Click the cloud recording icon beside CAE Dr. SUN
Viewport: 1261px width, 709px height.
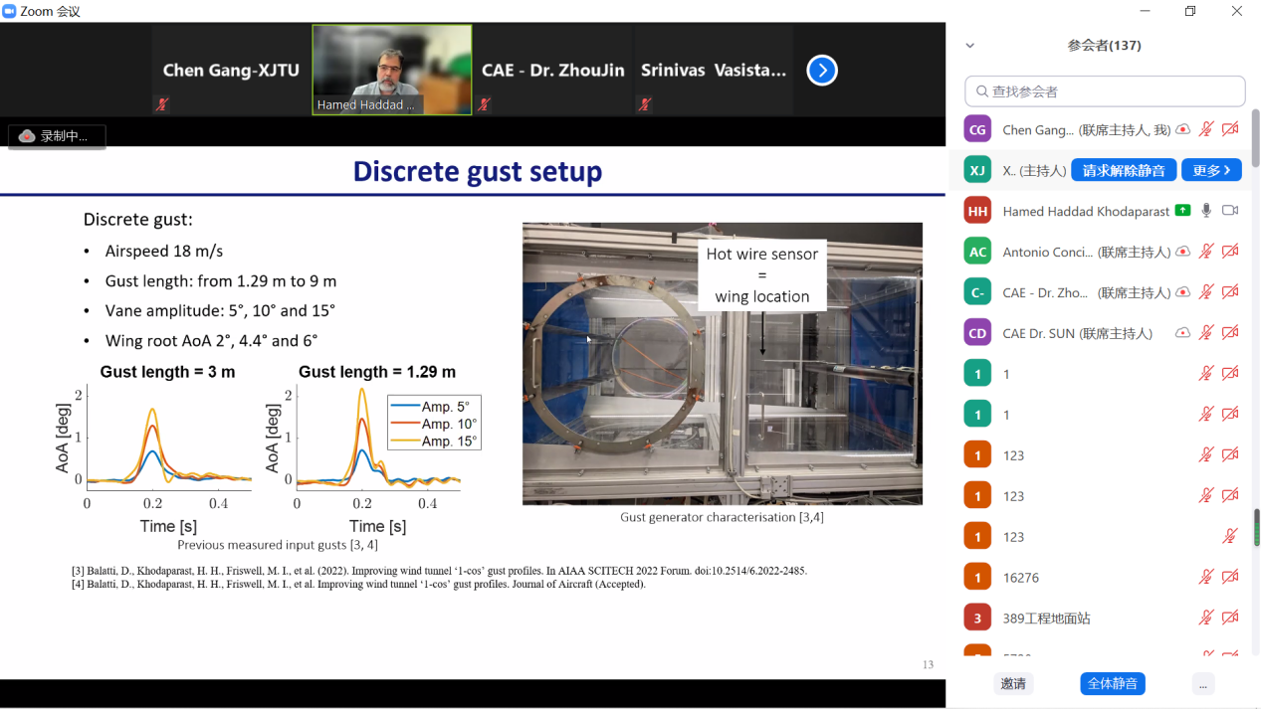tap(1182, 333)
